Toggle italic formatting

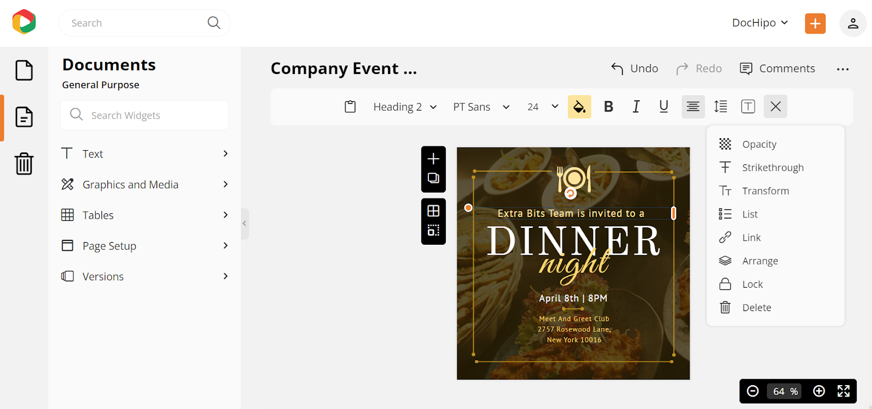coord(636,107)
